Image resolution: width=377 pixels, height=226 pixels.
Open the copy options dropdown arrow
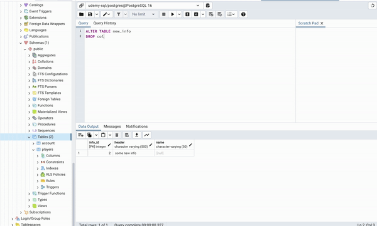(96, 135)
